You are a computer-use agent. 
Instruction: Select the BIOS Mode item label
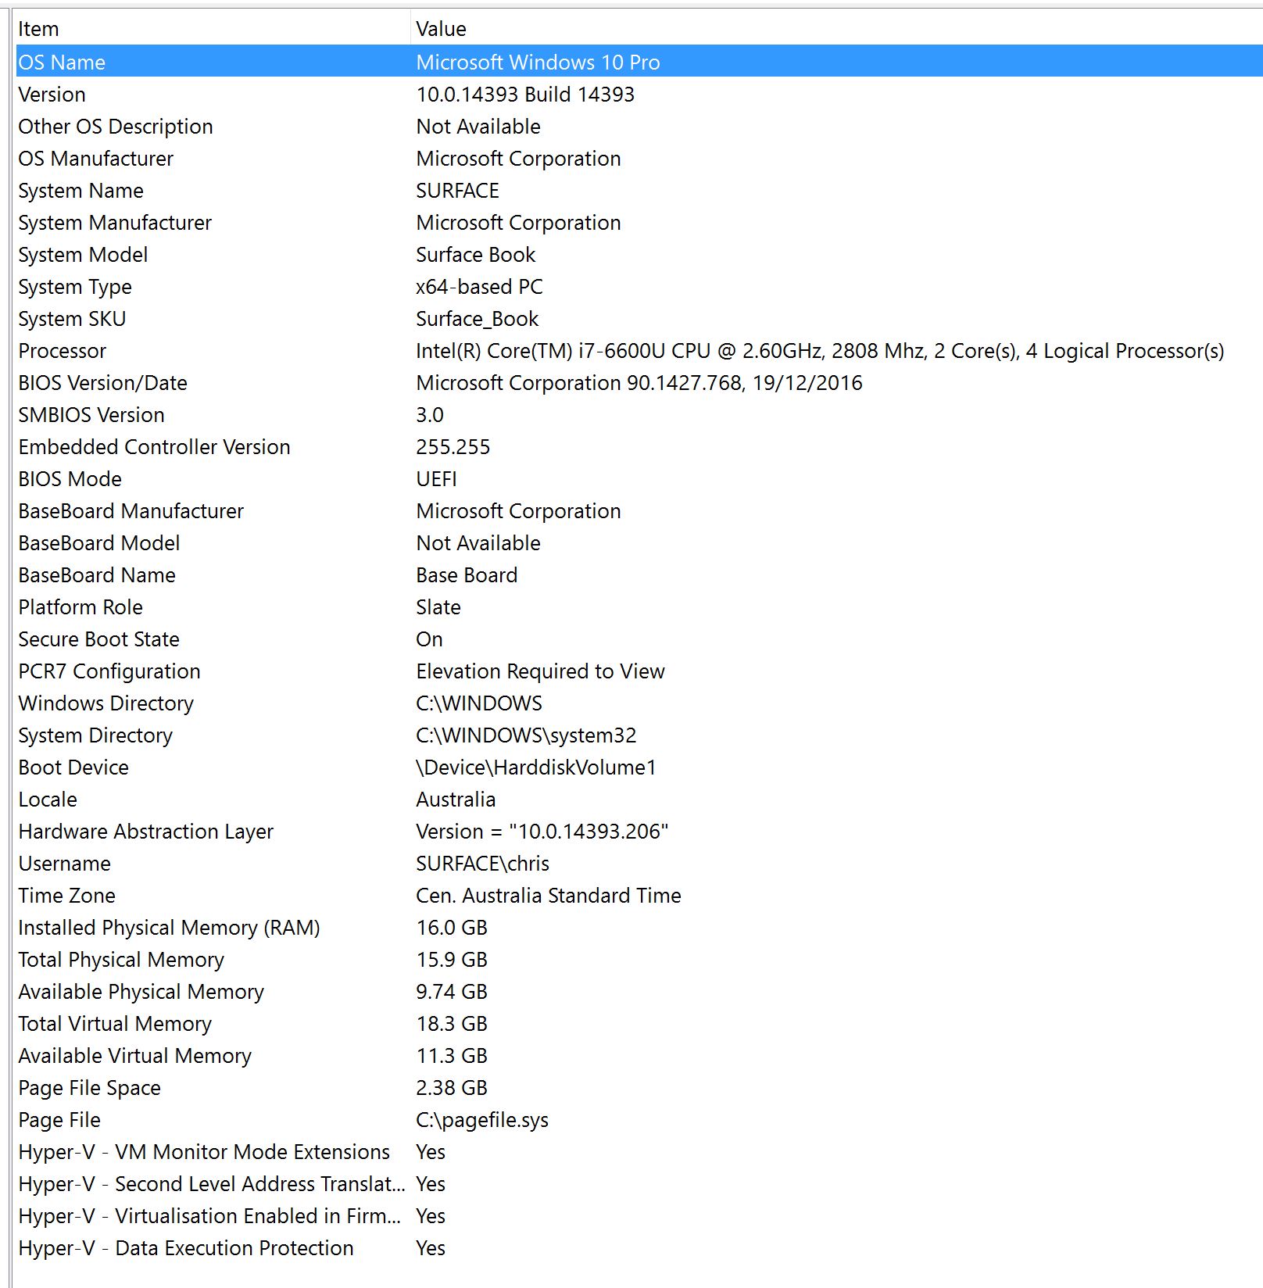pos(70,479)
